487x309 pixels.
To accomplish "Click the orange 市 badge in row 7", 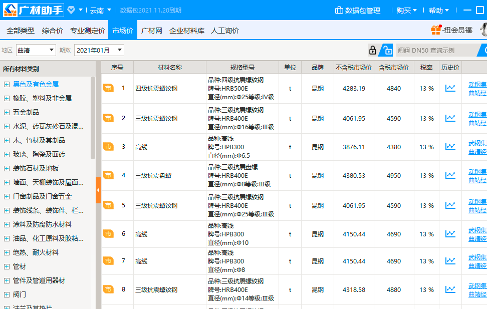I will pos(108,261).
